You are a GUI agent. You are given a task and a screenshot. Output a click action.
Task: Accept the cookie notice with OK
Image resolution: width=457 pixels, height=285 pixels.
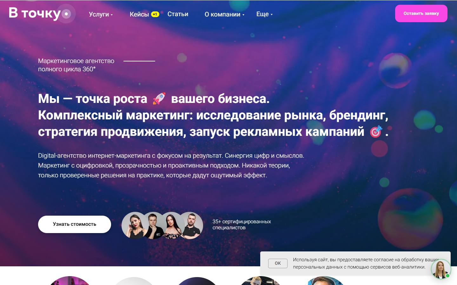278,263
